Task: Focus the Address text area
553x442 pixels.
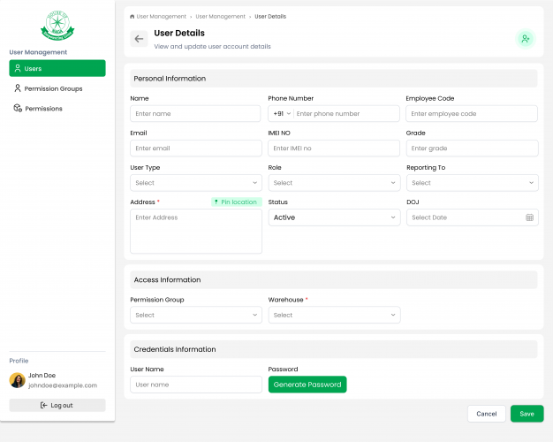Action: 196,232
